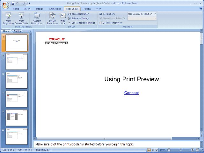Open Set Up Slide Show dialog
This screenshot has height=153, width=204.
tap(52, 18)
